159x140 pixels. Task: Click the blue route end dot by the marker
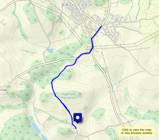pyautogui.click(x=76, y=128)
